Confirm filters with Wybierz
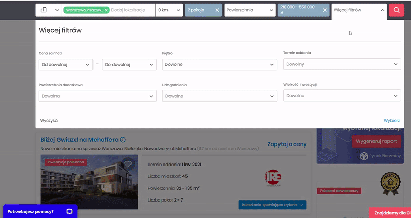 391,121
